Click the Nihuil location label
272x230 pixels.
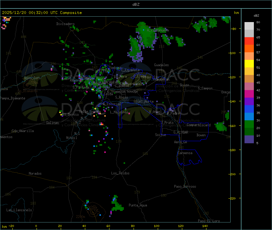pyautogui.click(x=71, y=138)
